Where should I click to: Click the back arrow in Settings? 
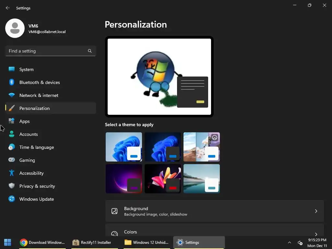coord(8,8)
